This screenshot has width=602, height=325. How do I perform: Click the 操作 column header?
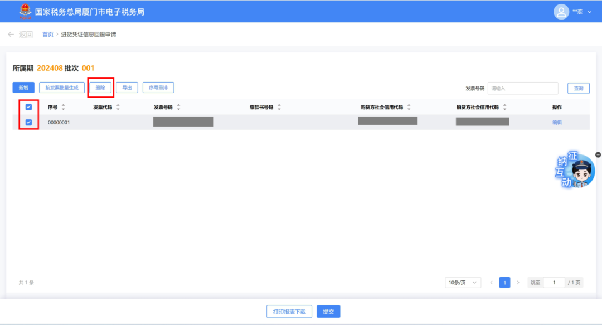[x=557, y=107]
